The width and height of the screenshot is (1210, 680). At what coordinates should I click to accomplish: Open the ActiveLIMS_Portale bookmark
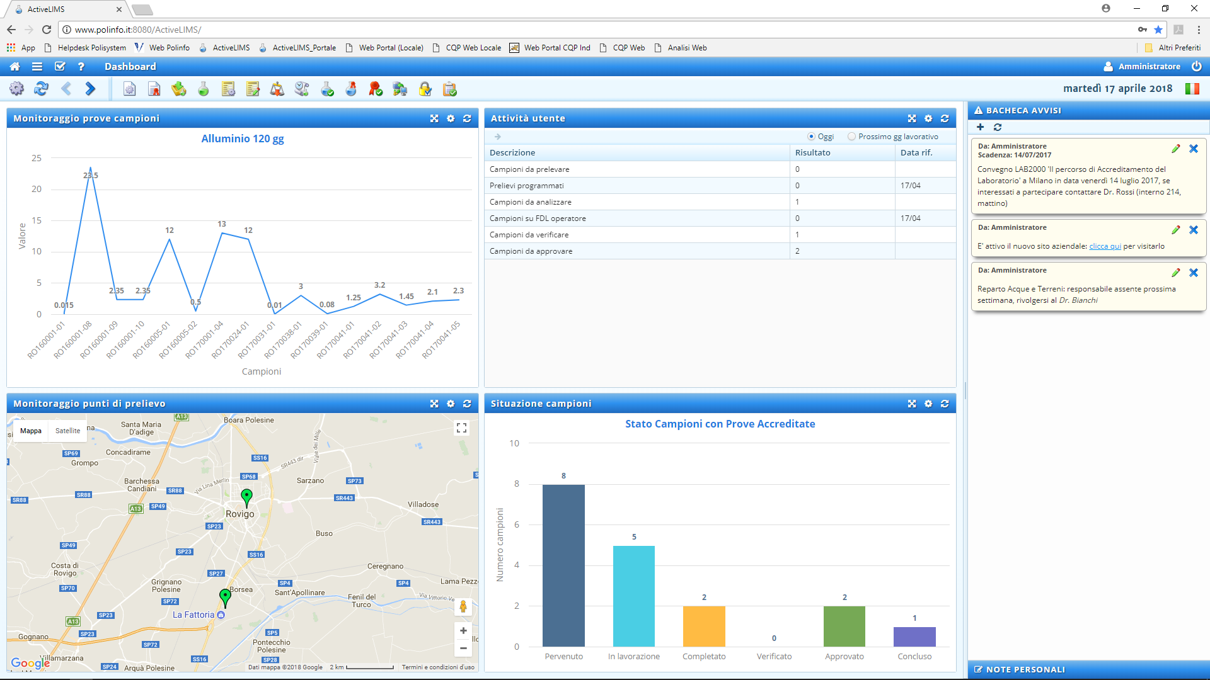(297, 48)
